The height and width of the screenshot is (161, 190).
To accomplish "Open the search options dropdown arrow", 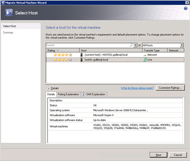I will (x=135, y=45).
